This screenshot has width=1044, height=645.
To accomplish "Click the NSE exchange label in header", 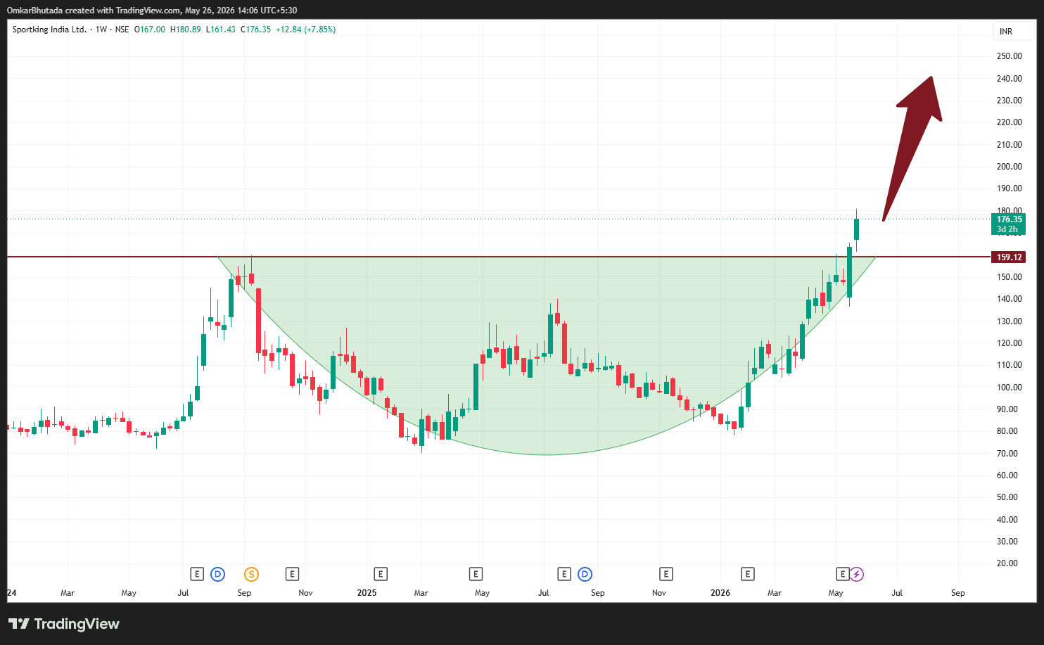I will [122, 30].
